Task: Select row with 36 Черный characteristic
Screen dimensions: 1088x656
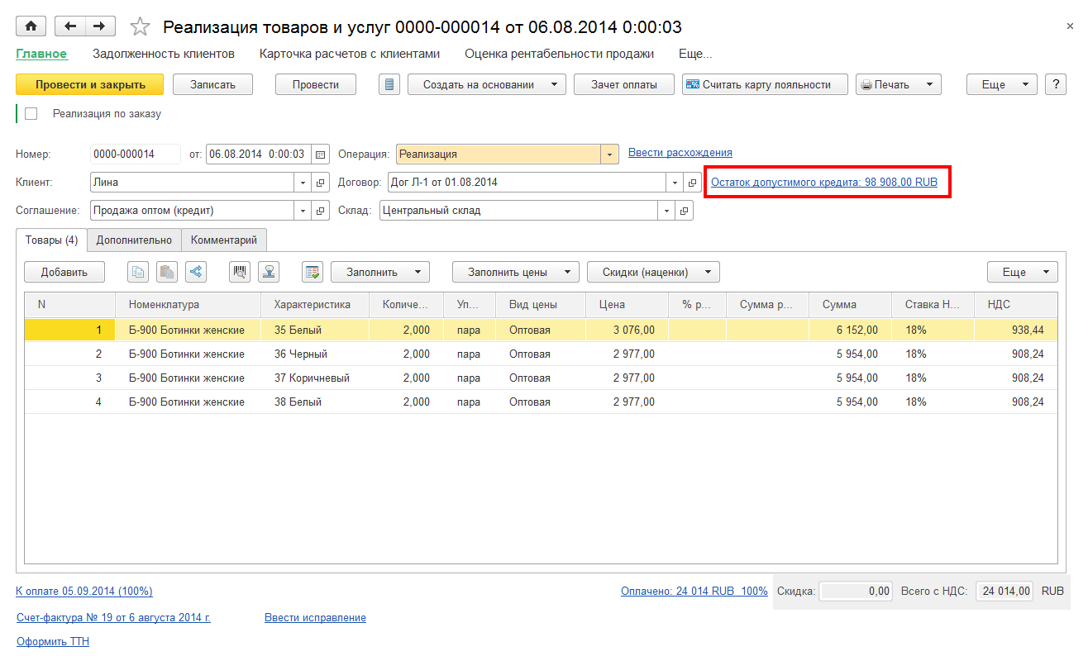Action: pos(541,354)
